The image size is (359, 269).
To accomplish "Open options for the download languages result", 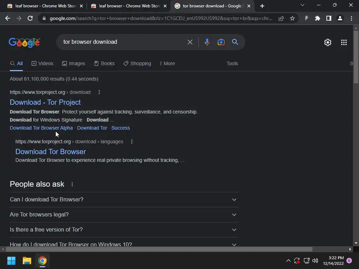I will point(132,142).
